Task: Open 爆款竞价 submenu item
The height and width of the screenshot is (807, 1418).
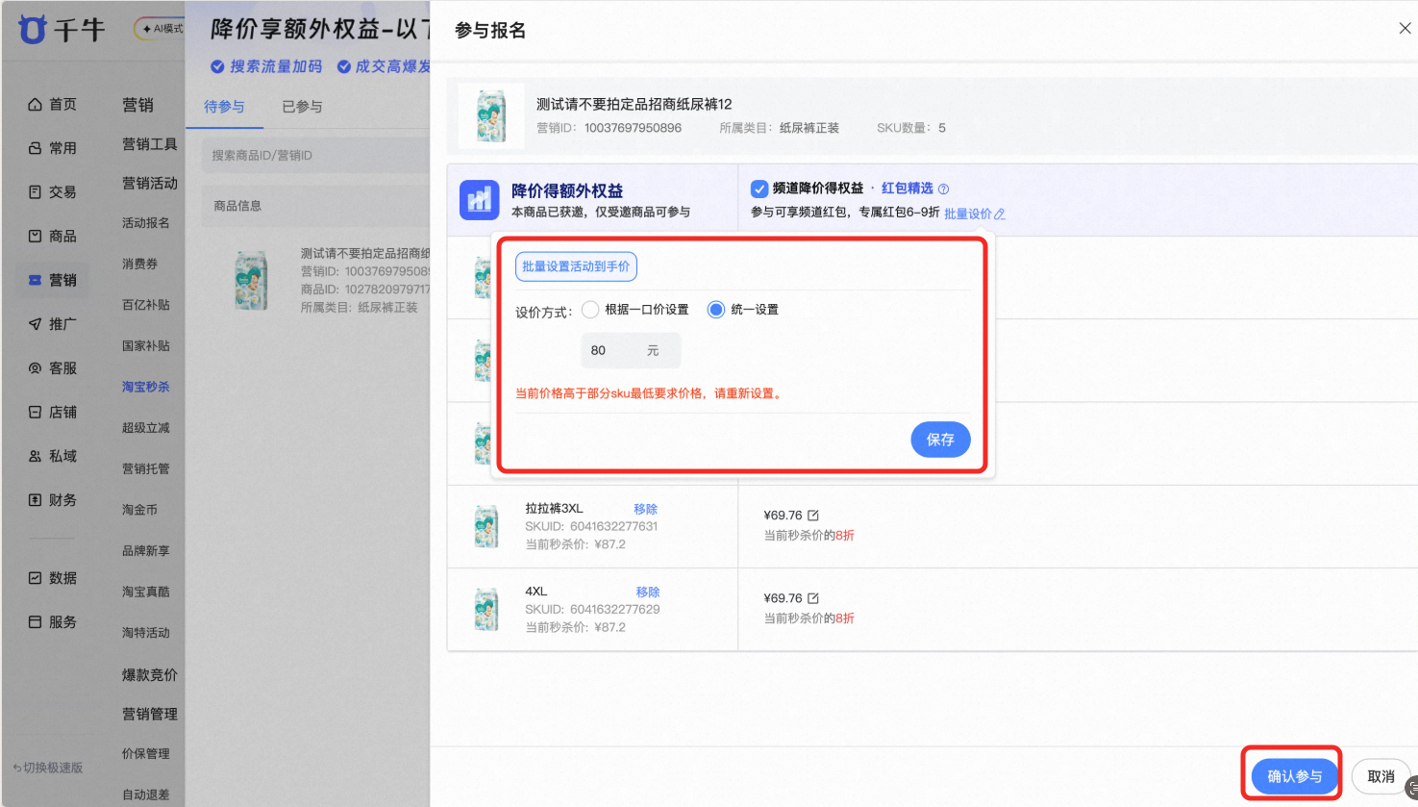Action: point(150,675)
